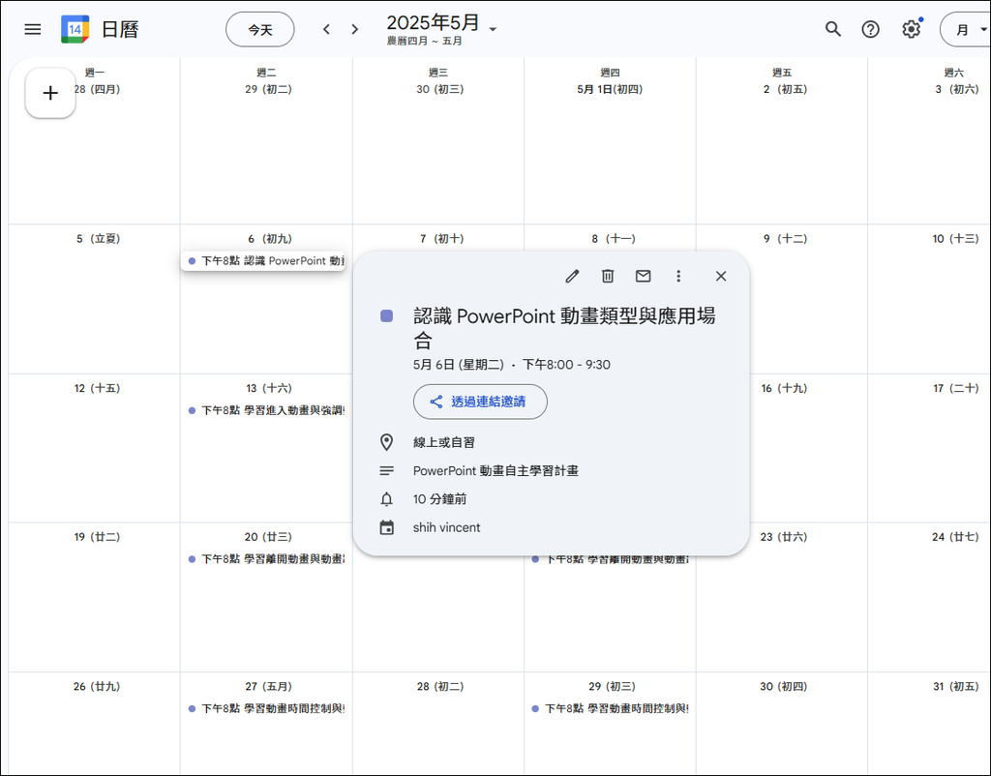The width and height of the screenshot is (991, 776).
Task: Open the 月 view switcher dropdown
Action: click(966, 29)
